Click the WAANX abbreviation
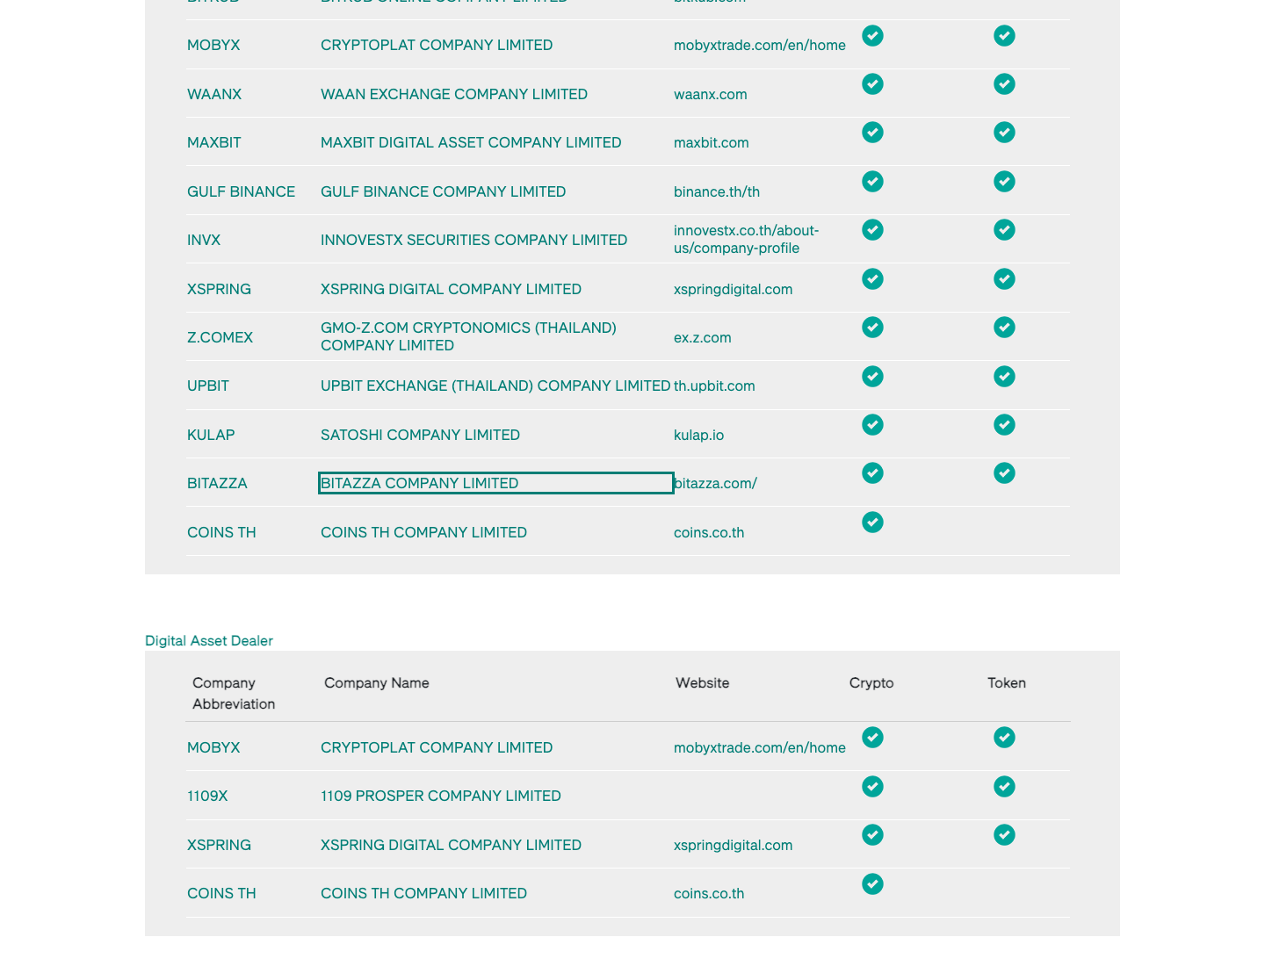 [214, 94]
